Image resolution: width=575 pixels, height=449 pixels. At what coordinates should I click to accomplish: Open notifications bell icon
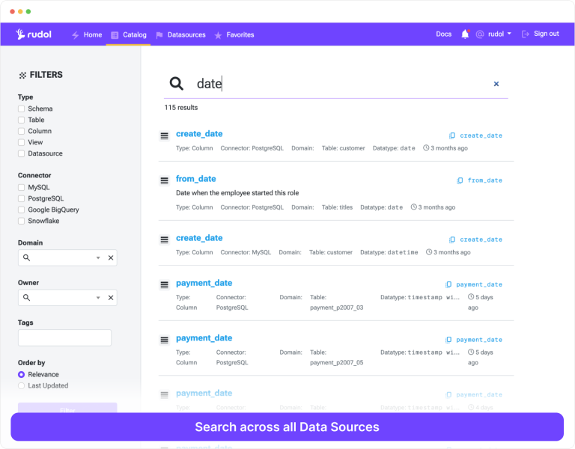465,34
